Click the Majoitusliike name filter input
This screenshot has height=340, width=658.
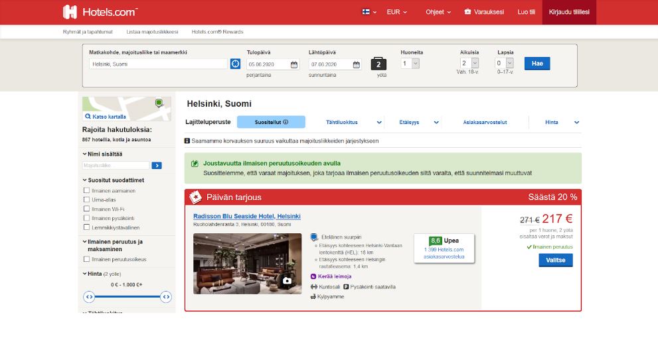(116, 166)
